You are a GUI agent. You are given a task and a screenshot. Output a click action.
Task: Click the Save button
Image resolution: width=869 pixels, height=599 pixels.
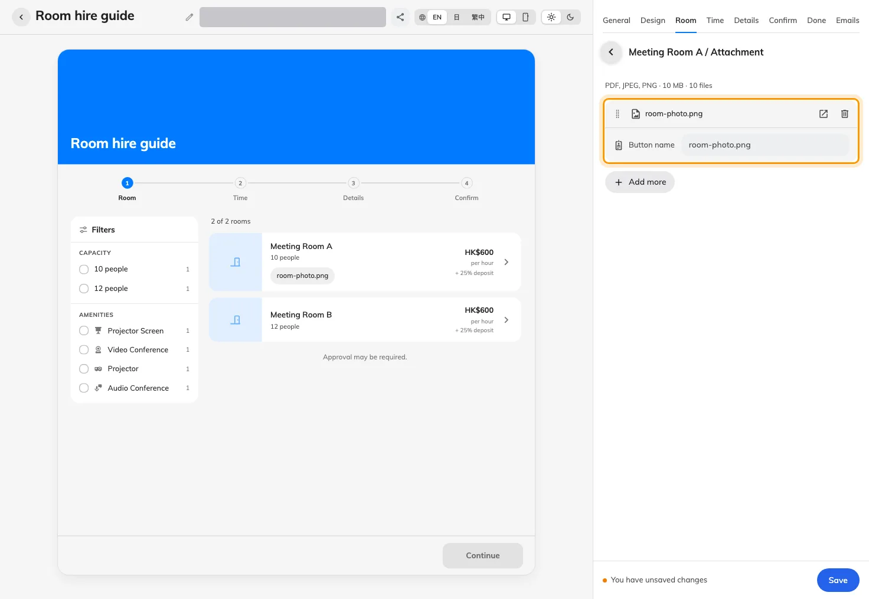point(838,580)
